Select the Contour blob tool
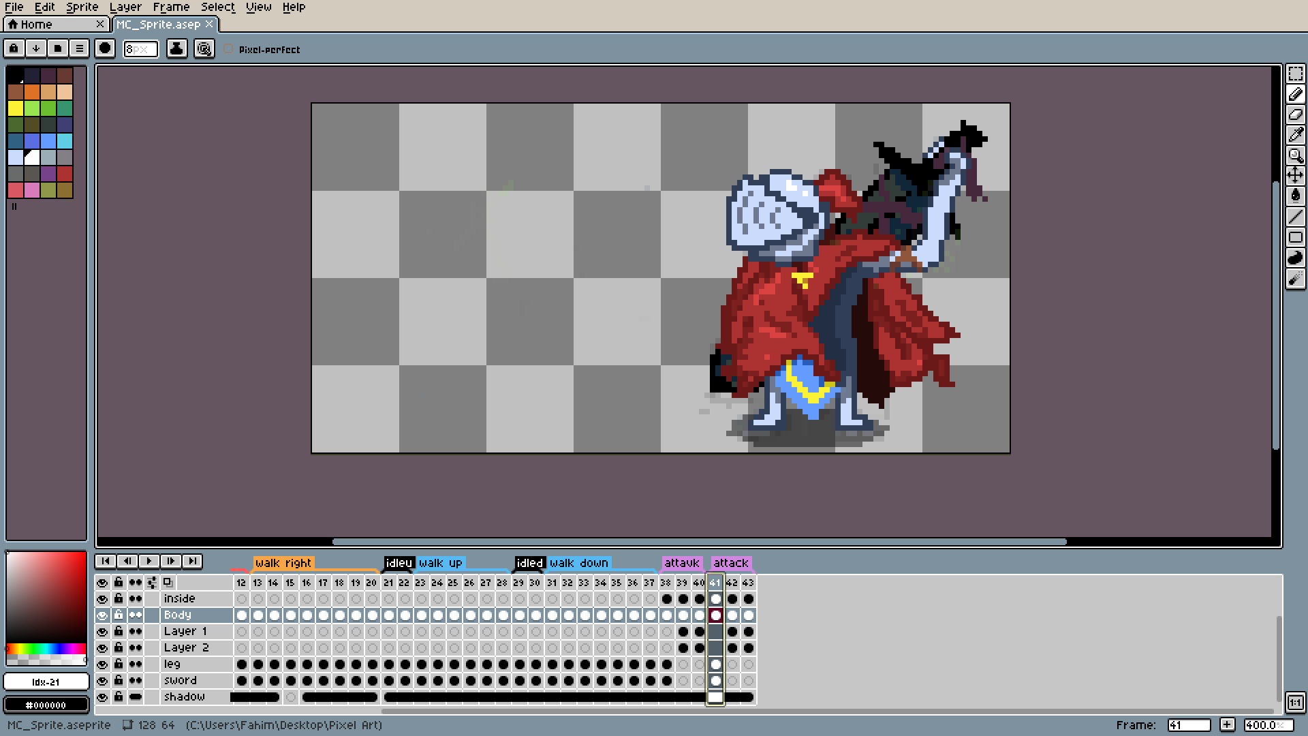This screenshot has width=1308, height=736. point(1295,258)
